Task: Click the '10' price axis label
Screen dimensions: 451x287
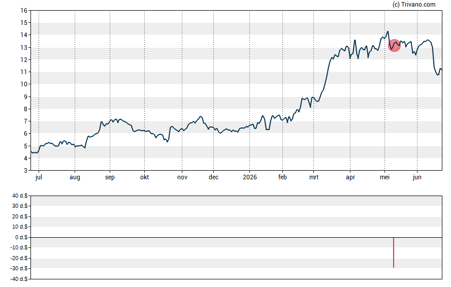Action: point(24,84)
